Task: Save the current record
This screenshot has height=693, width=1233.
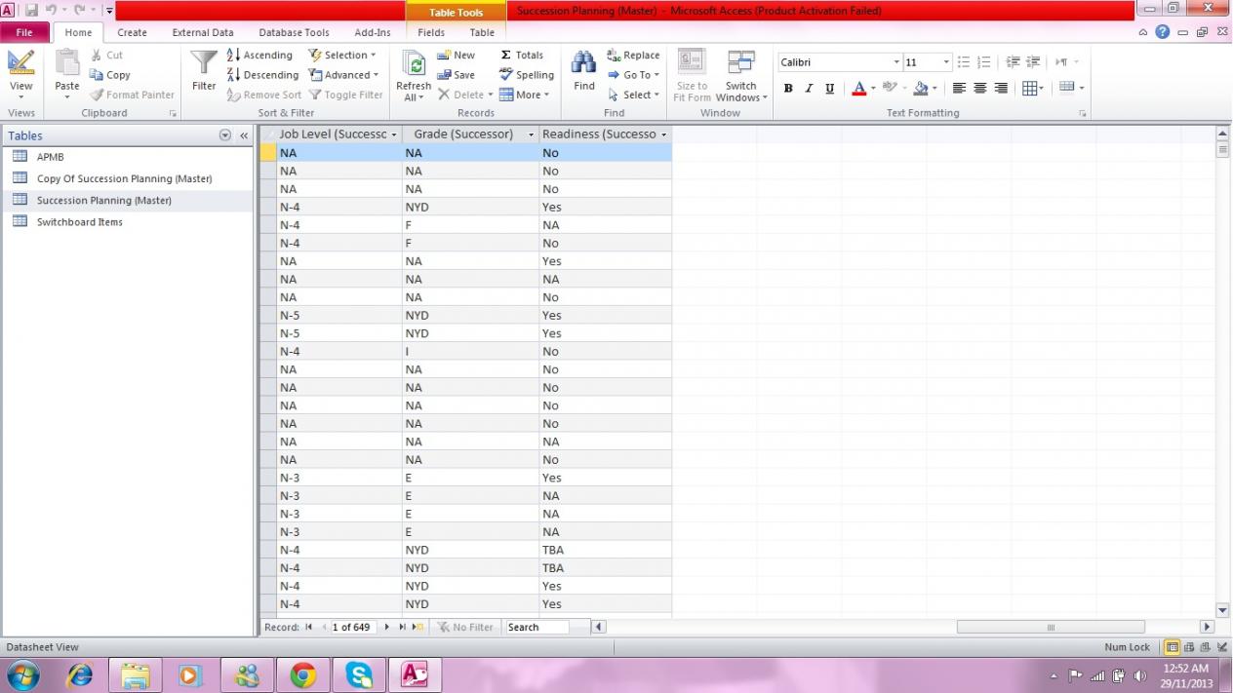Action: click(456, 75)
